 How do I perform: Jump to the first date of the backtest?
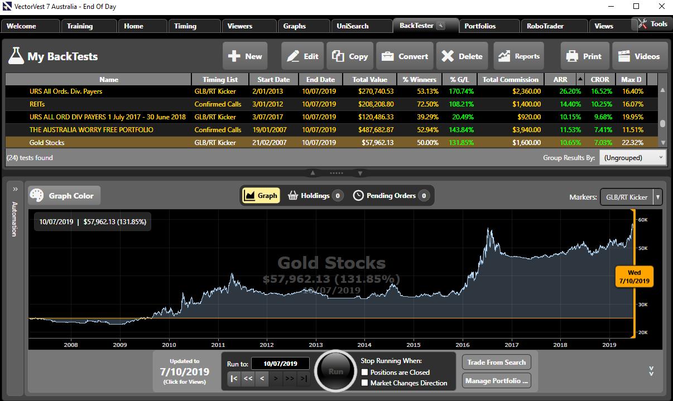pos(234,379)
